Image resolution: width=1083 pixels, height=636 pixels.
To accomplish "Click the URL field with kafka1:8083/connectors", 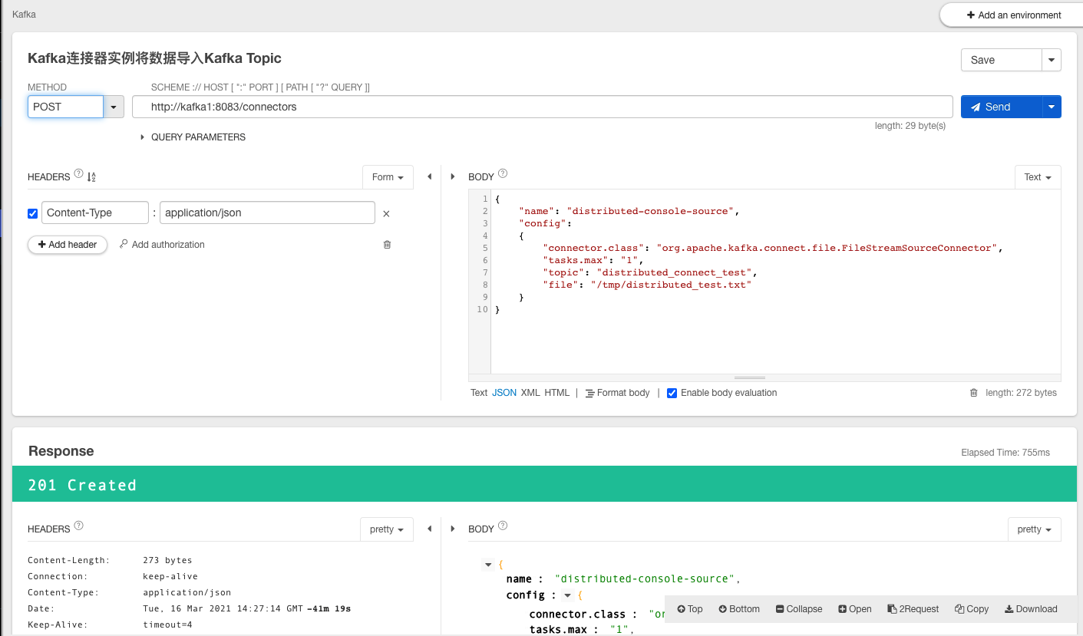I will tap(542, 107).
